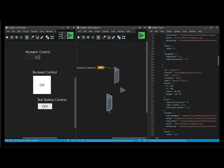Open Edit menu in Front Panel window
The height and width of the screenshot is (168, 224).
[x=13, y=31]
